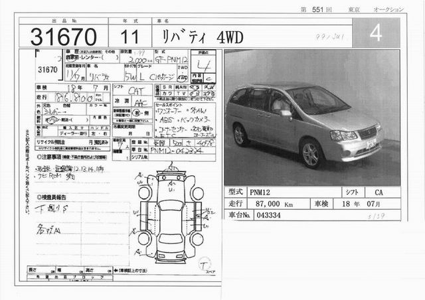Click the 出品No. column header
This screenshot has height=300, width=425.
[x=64, y=21]
